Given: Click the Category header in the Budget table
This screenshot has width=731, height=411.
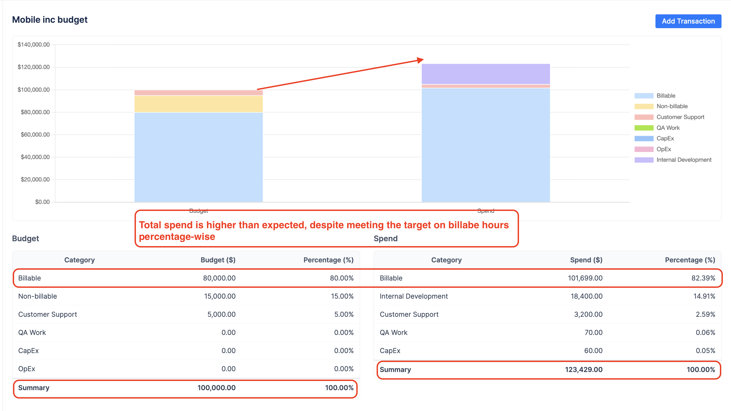Looking at the screenshot, I should pyautogui.click(x=79, y=260).
